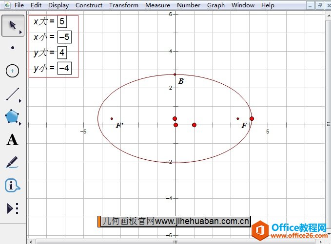
Task: Select point B on top of ellipse
Action: coord(175,75)
